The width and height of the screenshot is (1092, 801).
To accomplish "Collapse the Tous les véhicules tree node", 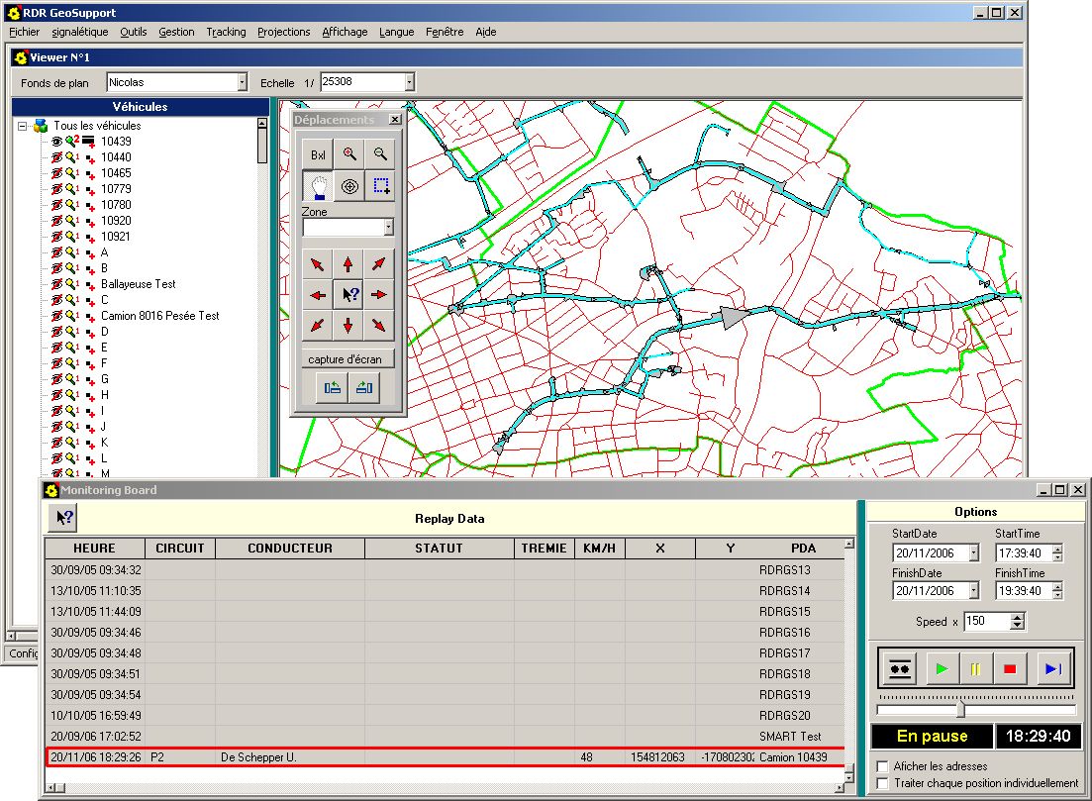I will click(x=22, y=126).
